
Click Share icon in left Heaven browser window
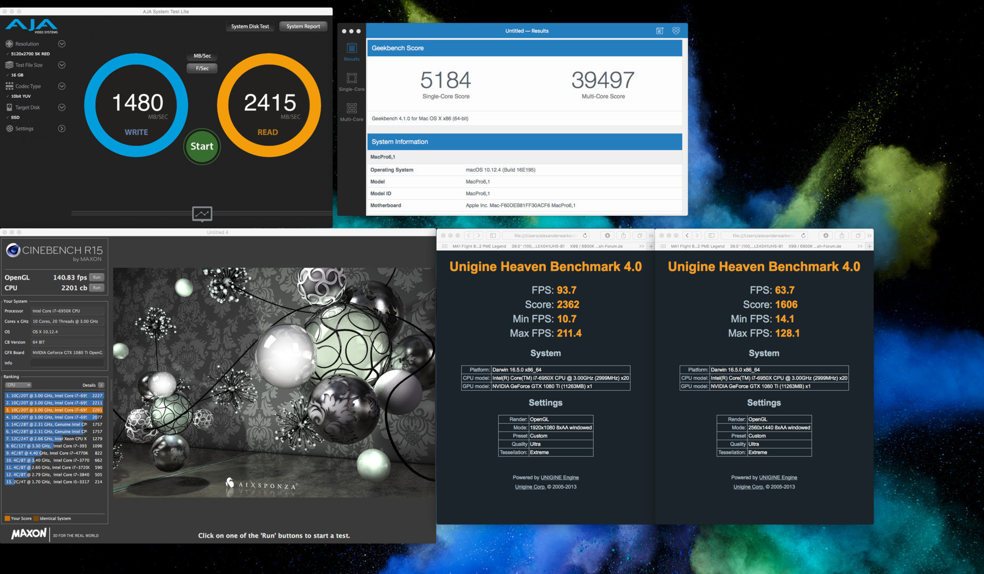pyautogui.click(x=623, y=235)
